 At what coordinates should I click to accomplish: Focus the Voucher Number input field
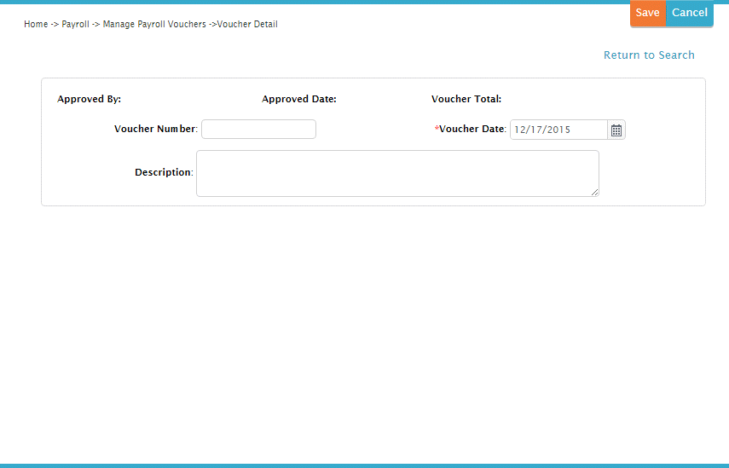point(258,130)
